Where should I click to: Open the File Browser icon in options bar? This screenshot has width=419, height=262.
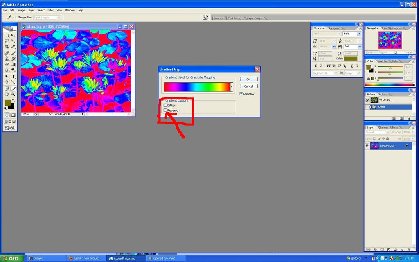(x=205, y=17)
